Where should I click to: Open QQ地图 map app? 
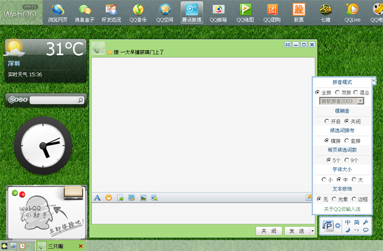click(245, 13)
